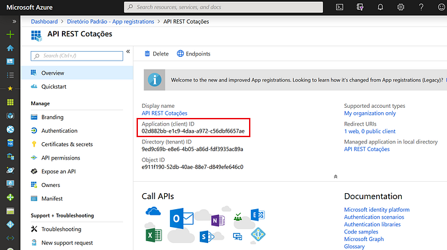This screenshot has height=250, width=447.
Task: Open the directory and subscription filter icon
Action: pyautogui.click(x=360, y=7)
